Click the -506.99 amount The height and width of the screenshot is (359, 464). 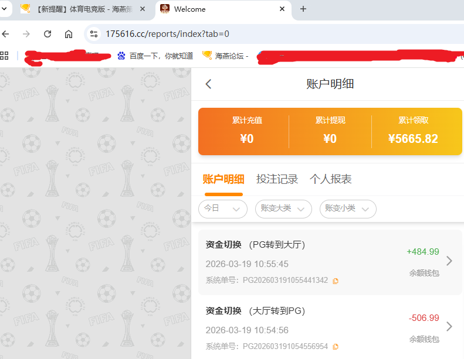[x=424, y=318]
